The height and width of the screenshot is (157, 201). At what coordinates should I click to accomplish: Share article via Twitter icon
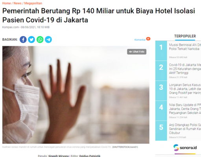(x=31, y=40)
